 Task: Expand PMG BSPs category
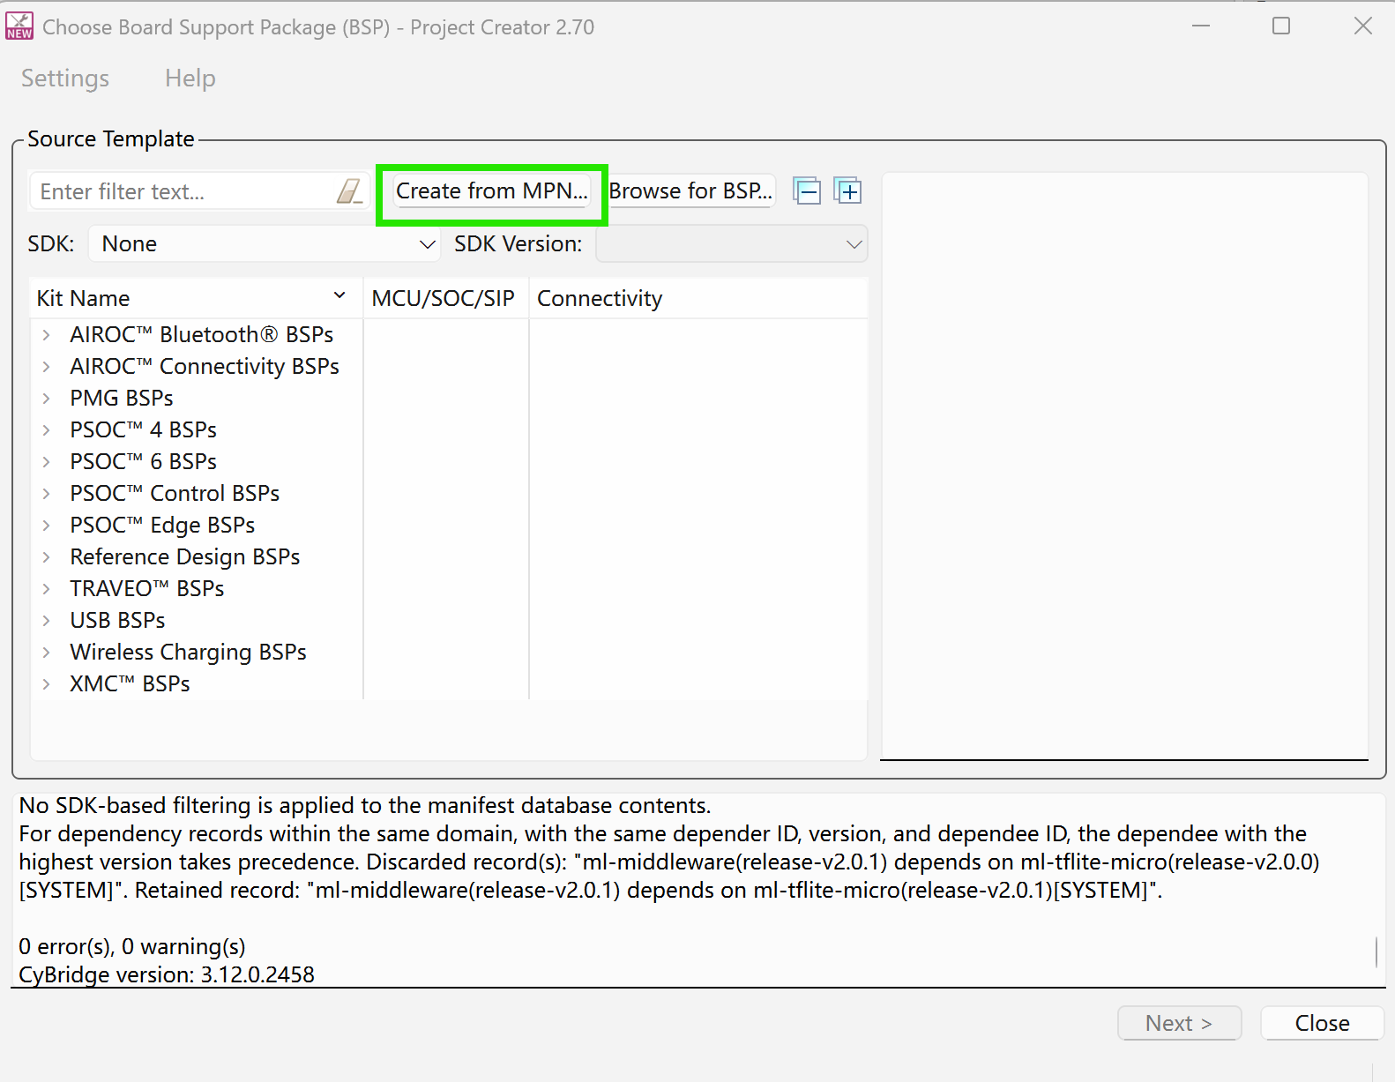[46, 399]
